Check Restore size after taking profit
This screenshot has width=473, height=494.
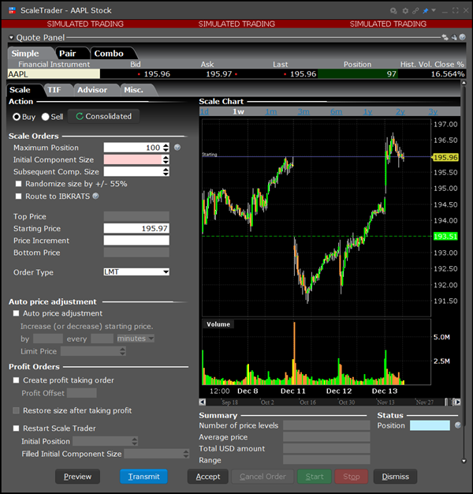point(16,410)
